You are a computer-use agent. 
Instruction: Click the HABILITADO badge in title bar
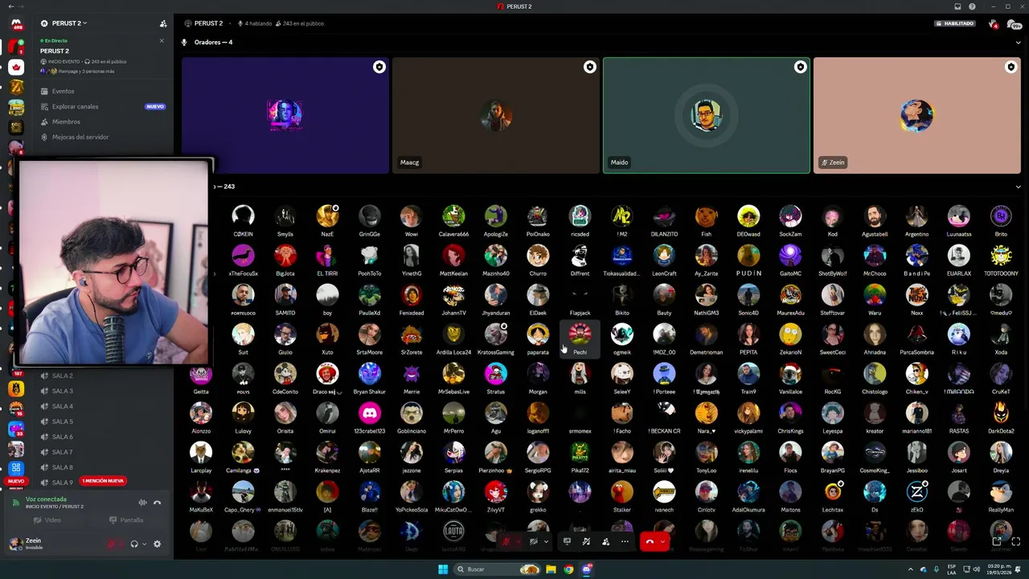click(955, 23)
